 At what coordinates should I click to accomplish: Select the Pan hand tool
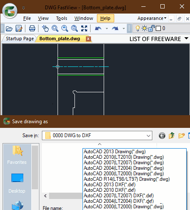45,28
